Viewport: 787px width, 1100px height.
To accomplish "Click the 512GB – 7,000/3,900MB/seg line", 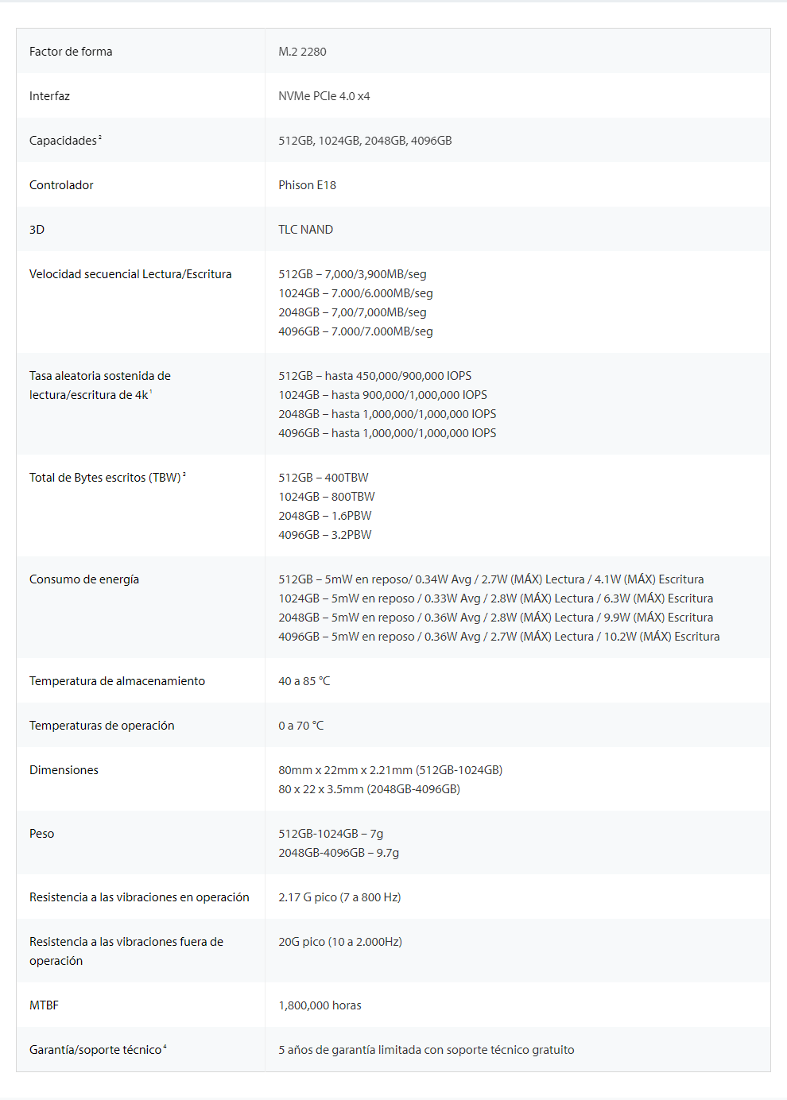I will click(x=352, y=274).
